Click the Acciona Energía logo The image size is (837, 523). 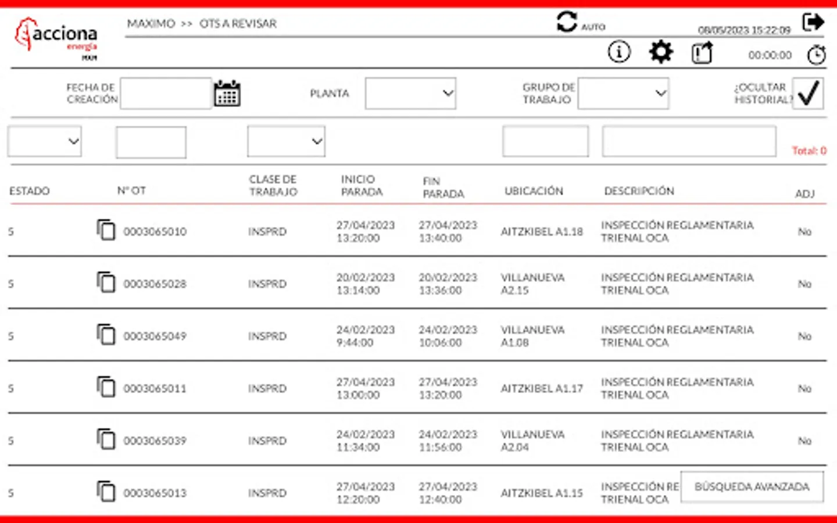[x=56, y=38]
